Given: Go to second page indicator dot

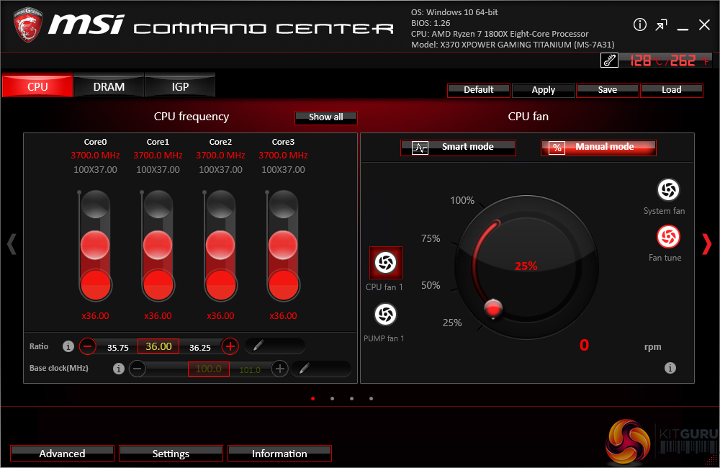Looking at the screenshot, I should click(x=332, y=399).
